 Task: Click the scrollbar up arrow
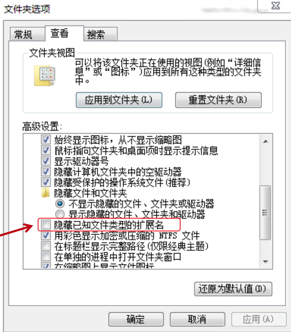266,141
